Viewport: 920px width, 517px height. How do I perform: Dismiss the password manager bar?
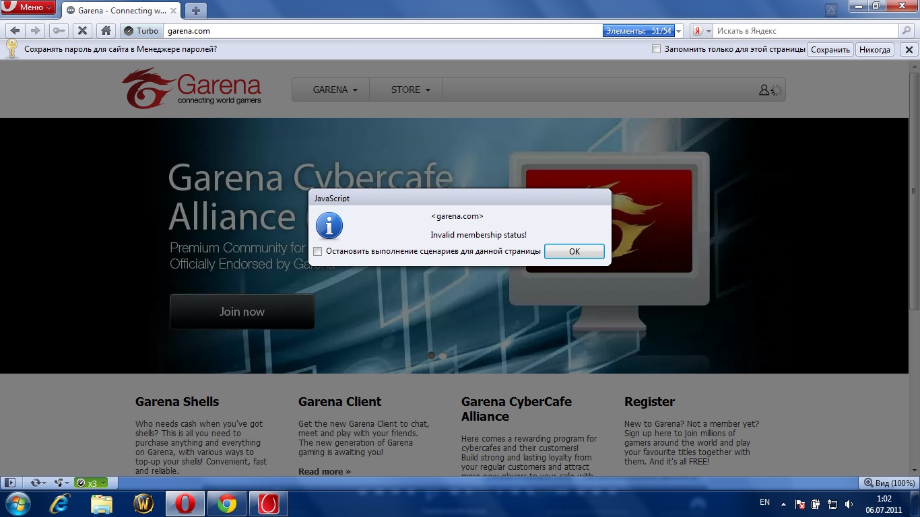(909, 49)
